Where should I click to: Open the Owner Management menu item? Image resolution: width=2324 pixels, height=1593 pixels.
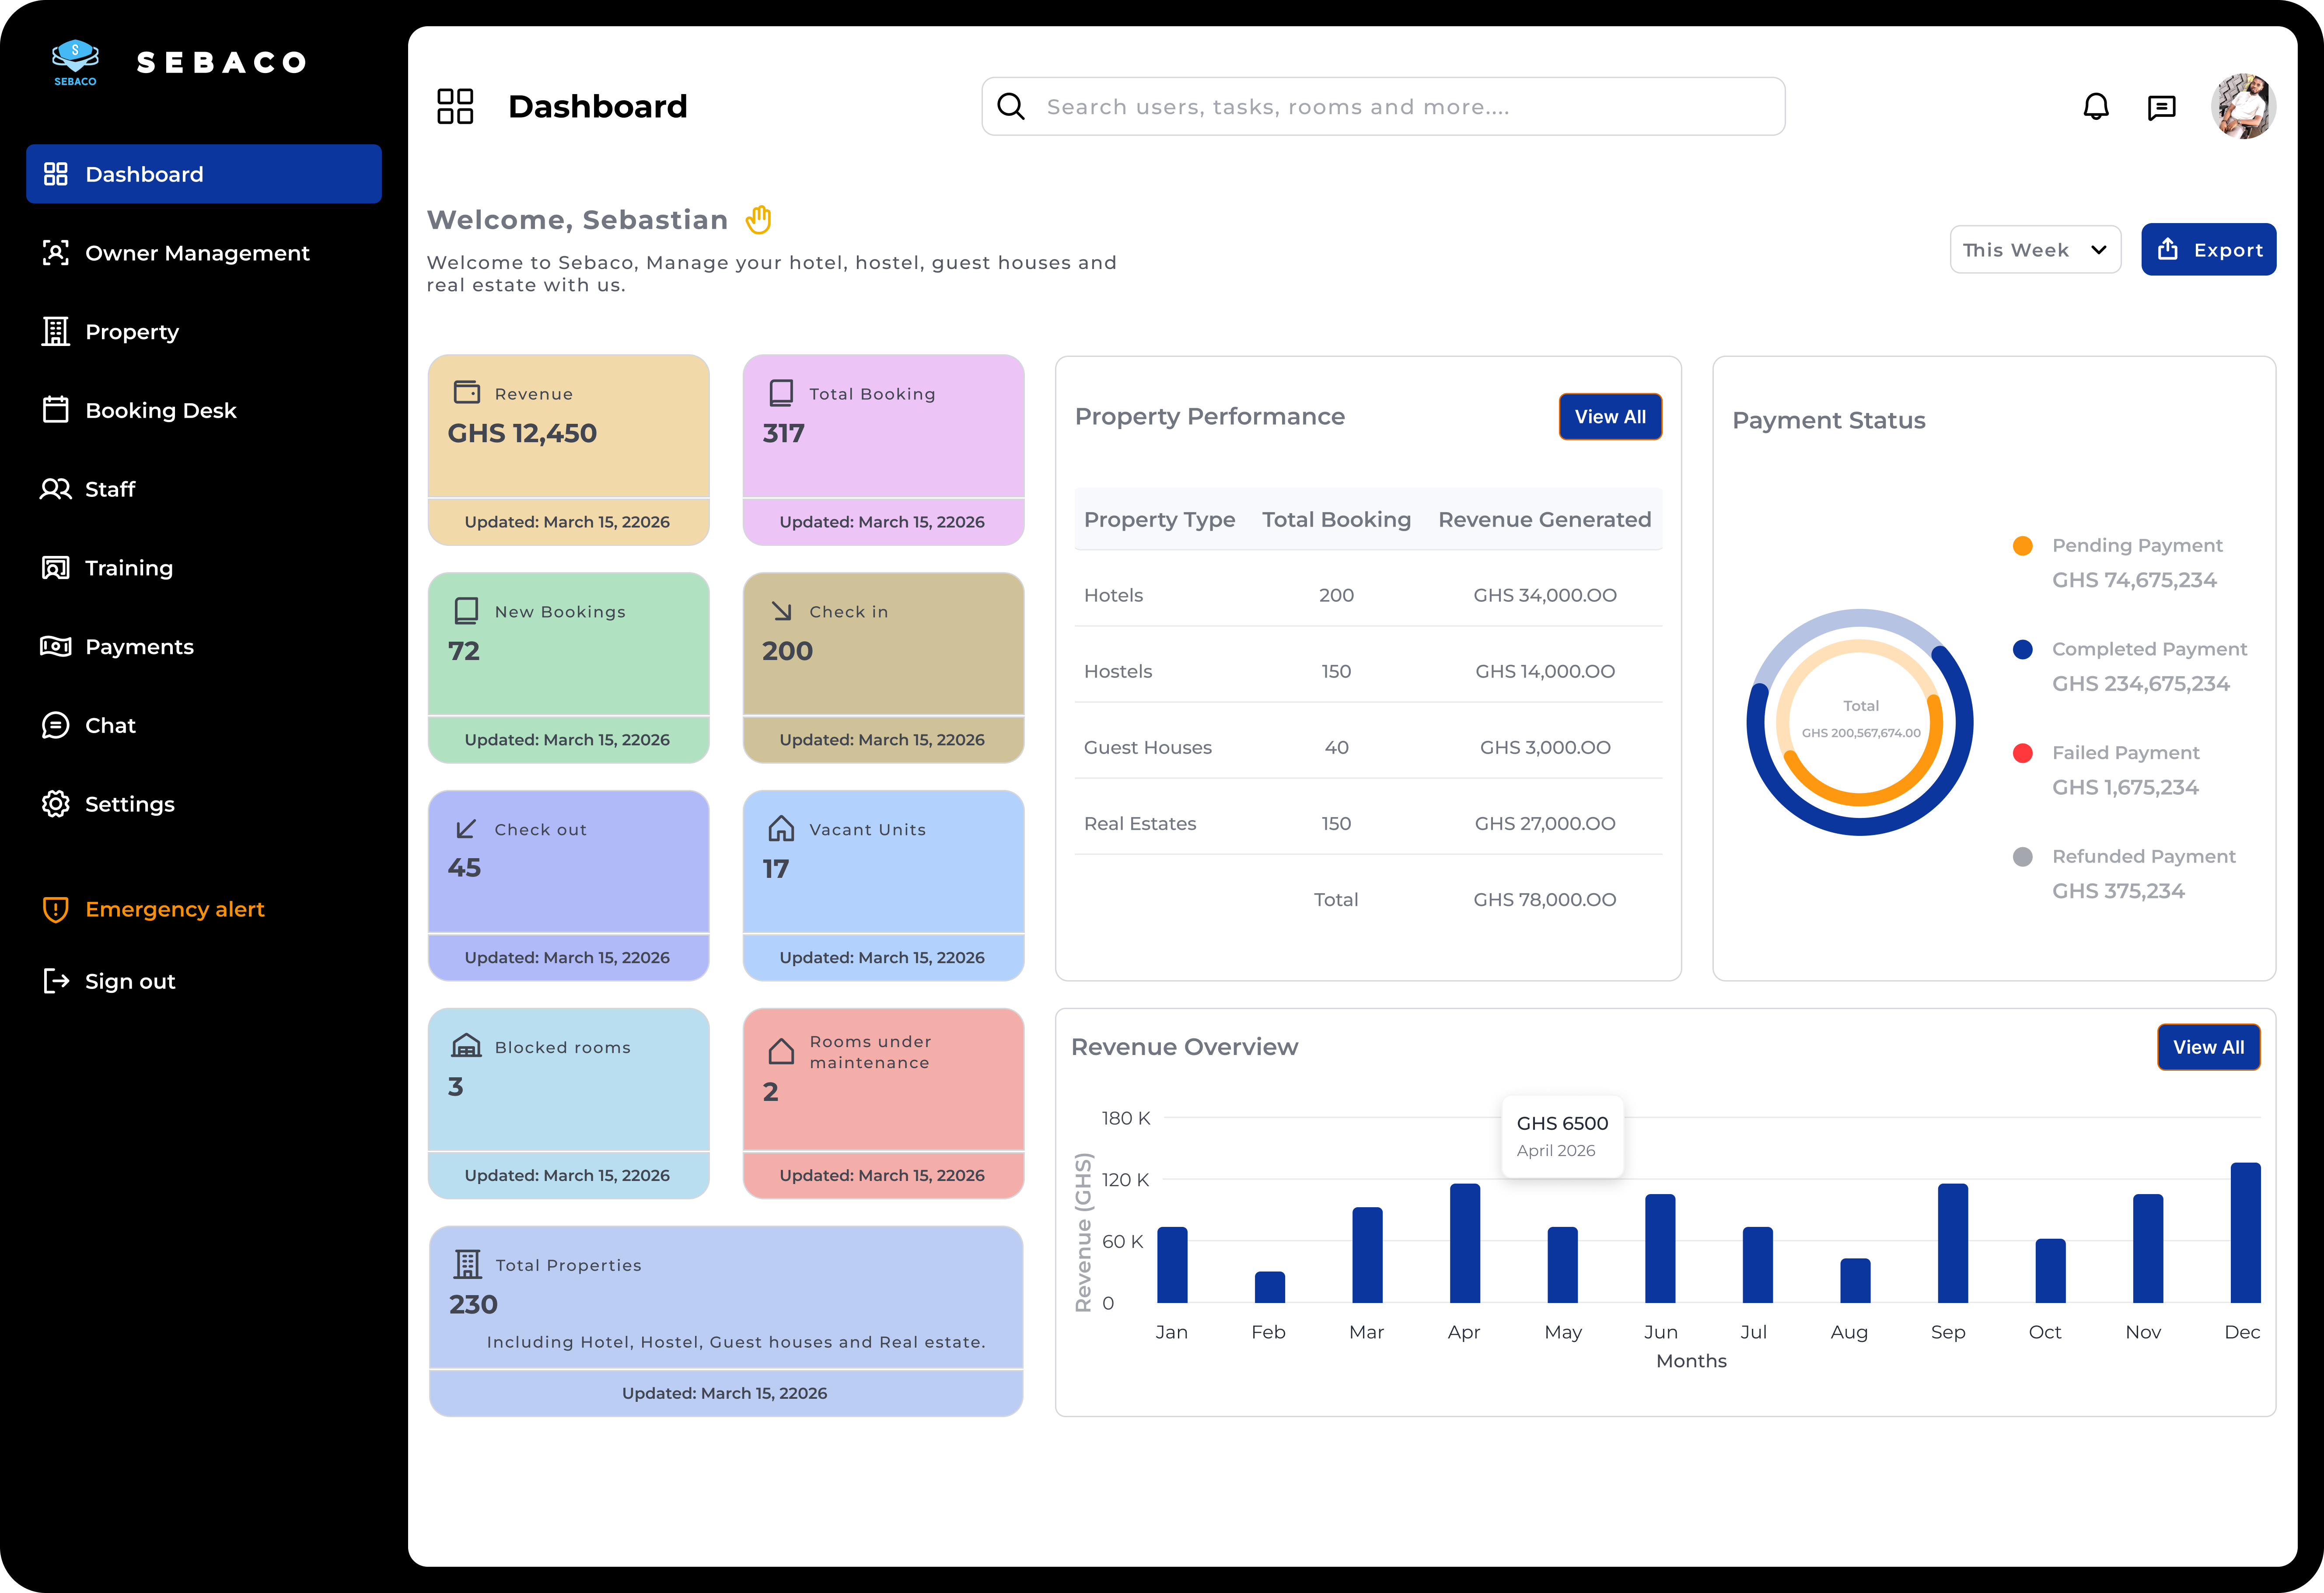click(197, 253)
